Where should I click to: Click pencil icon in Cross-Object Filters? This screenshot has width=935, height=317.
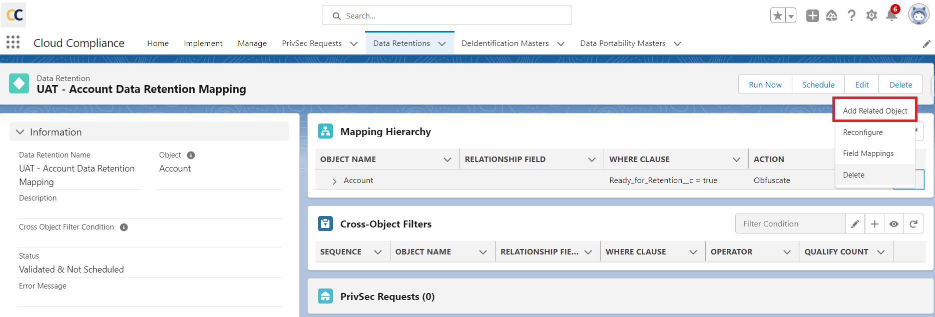pos(855,224)
